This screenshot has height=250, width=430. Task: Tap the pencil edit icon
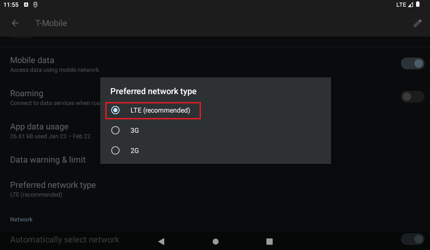tap(417, 23)
